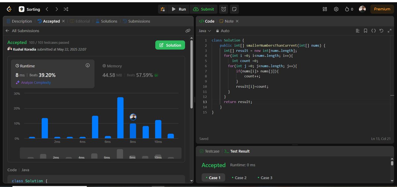Submit the solution
397x187 pixels.
[204, 9]
